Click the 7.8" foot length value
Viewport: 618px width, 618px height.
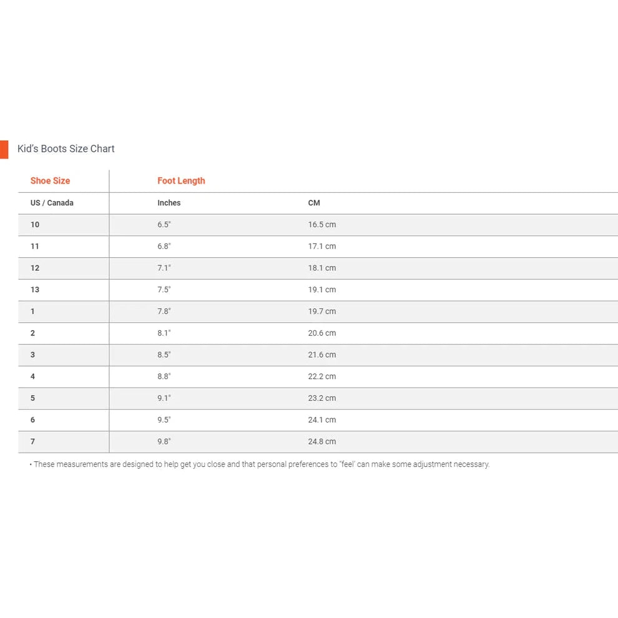(x=164, y=311)
